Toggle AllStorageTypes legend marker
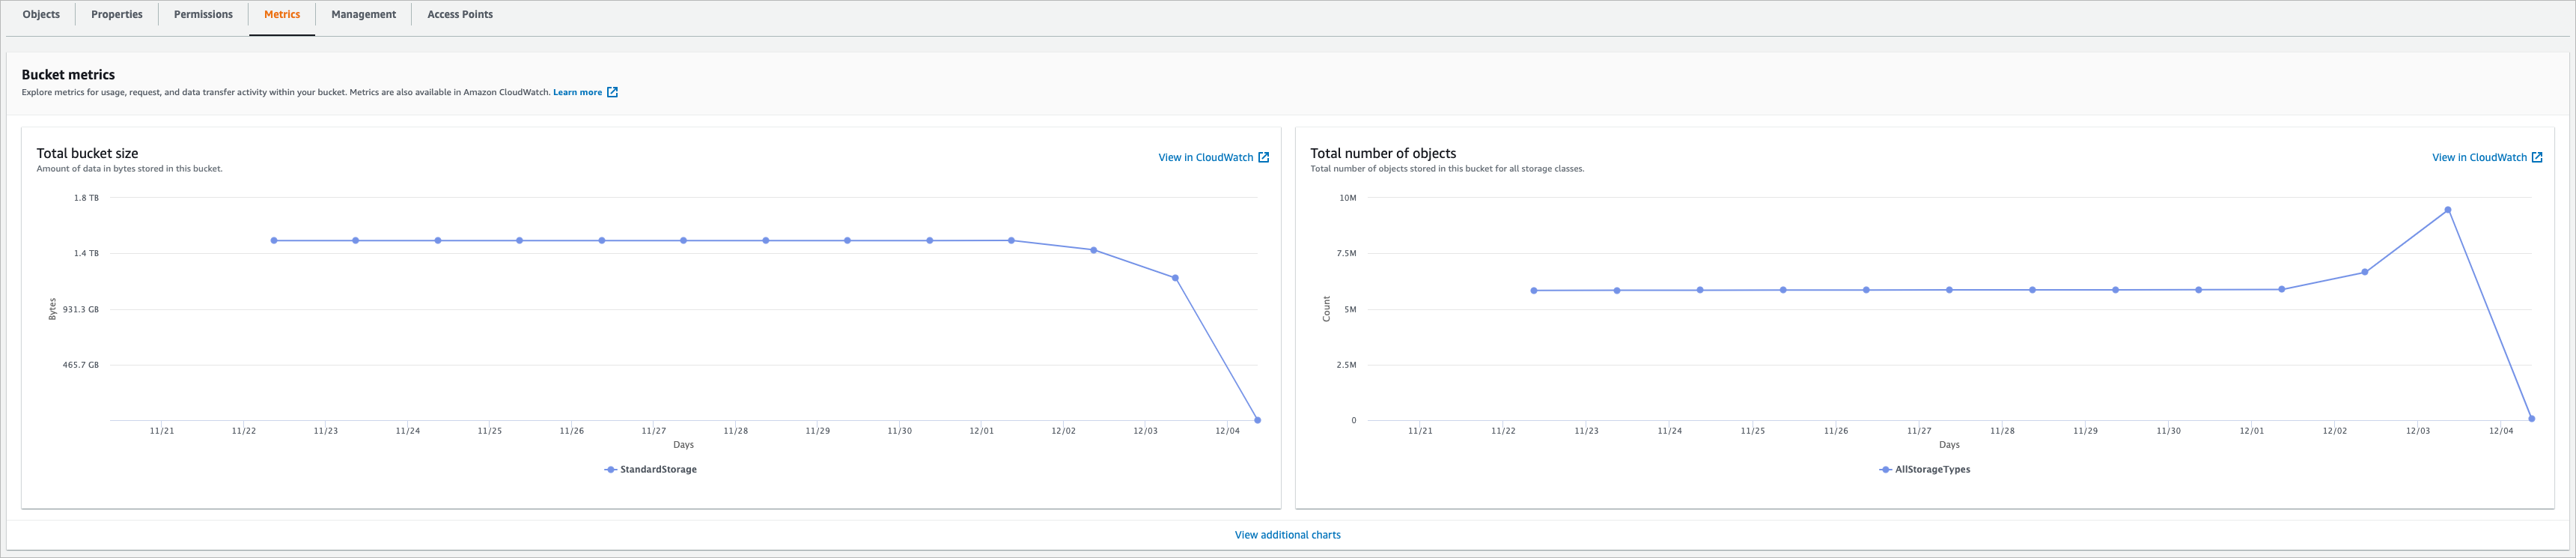 pos(1885,470)
